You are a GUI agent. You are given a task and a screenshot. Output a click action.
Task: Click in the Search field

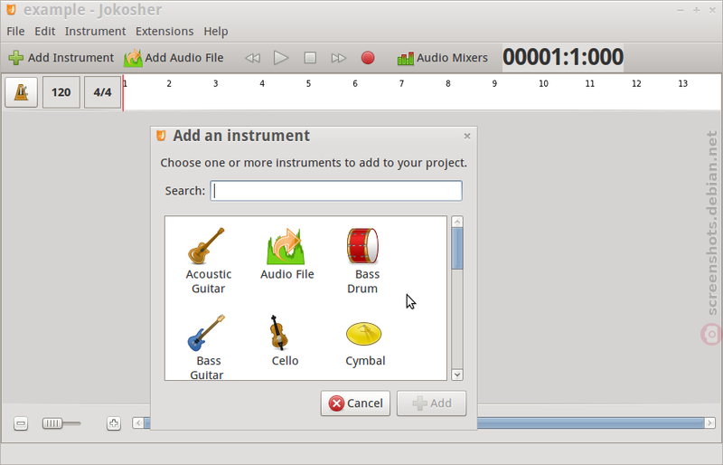[336, 191]
